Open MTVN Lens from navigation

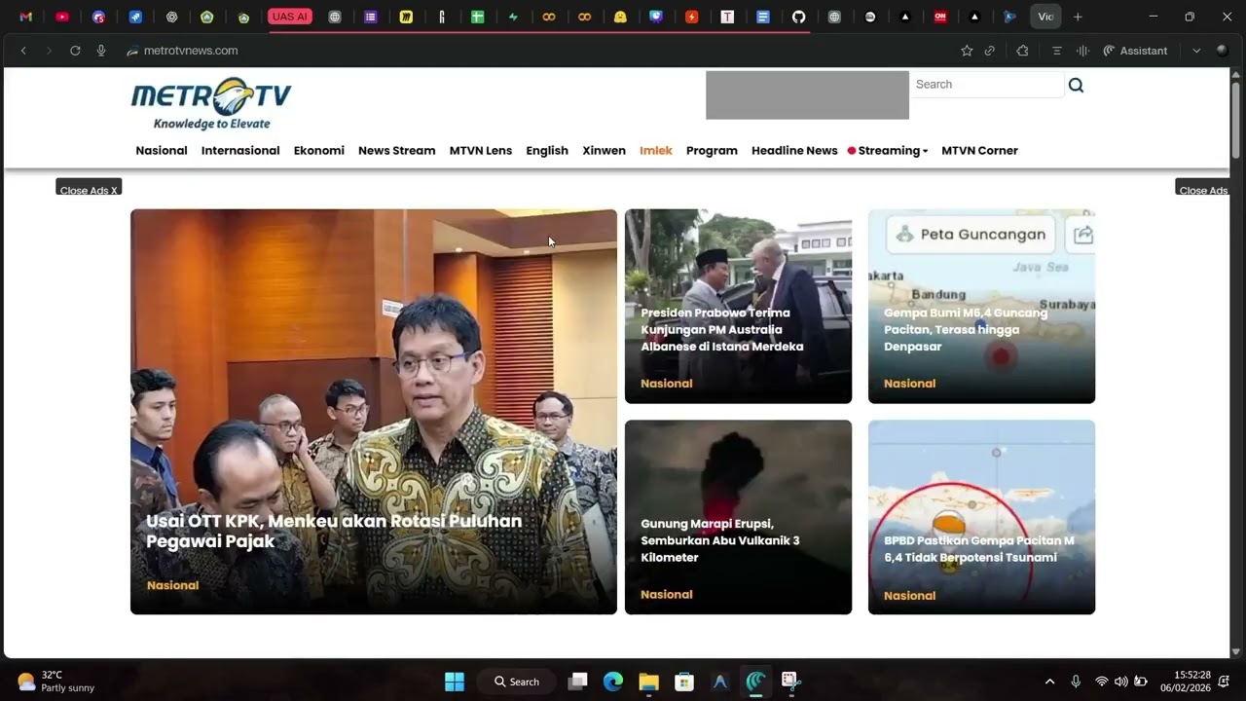[x=481, y=151]
